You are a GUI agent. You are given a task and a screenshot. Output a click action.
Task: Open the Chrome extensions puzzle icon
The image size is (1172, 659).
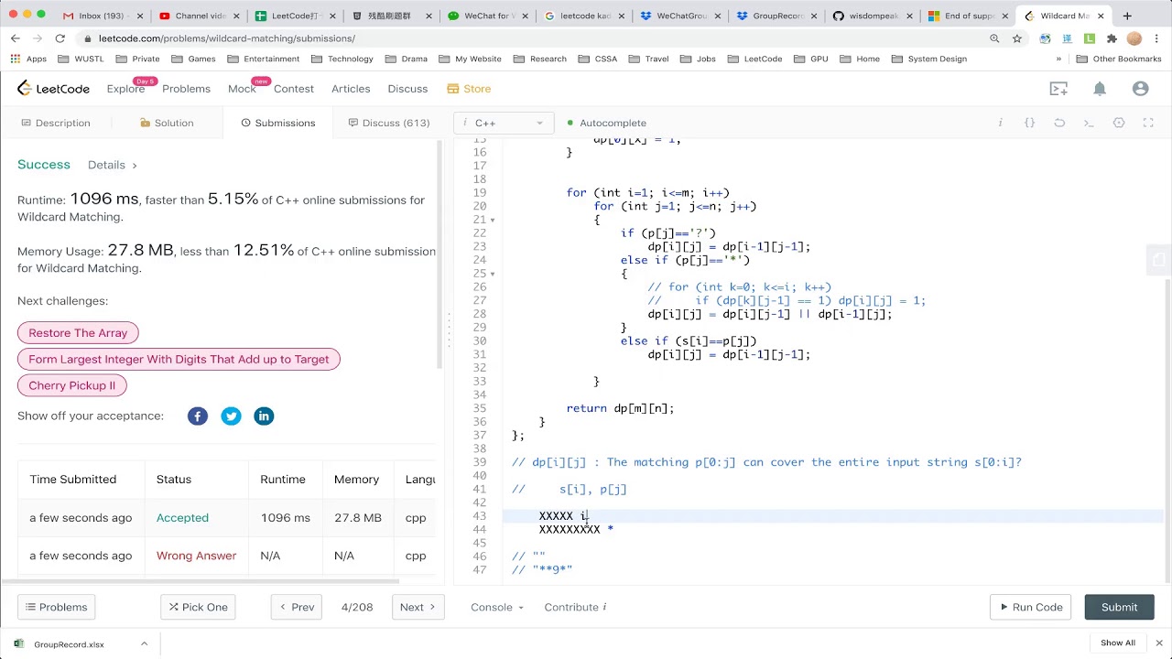tap(1112, 38)
